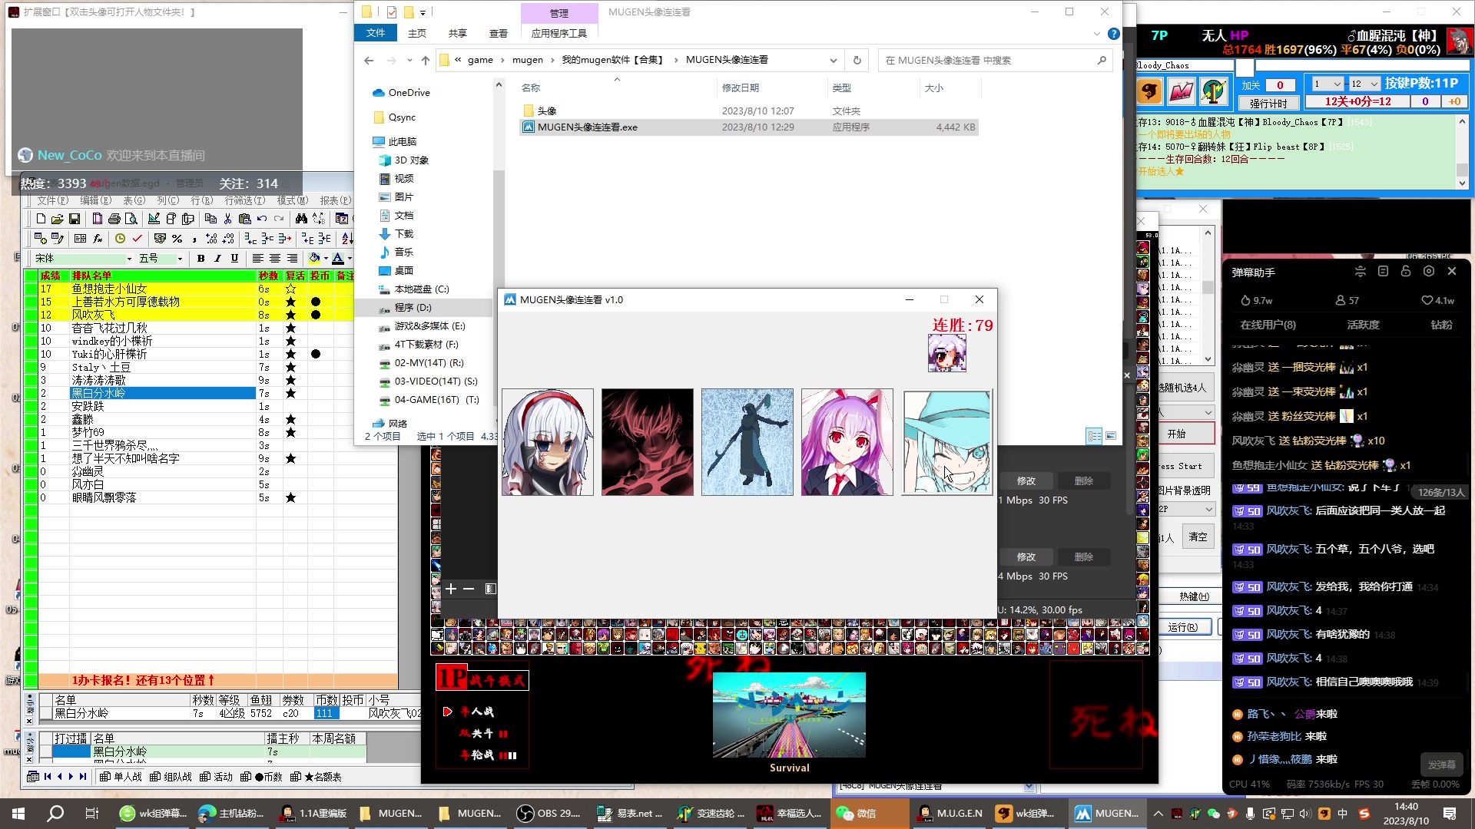Open the '1' start stage dropdown

click(1327, 84)
